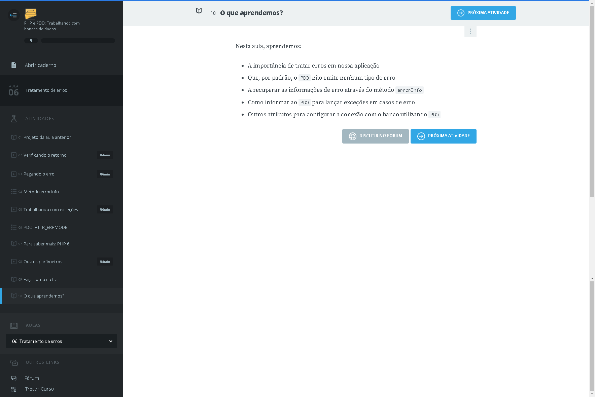This screenshot has width=595, height=397.
Task: Click the lifebuoy icon on Discutir no Forum
Action: pyautogui.click(x=352, y=136)
